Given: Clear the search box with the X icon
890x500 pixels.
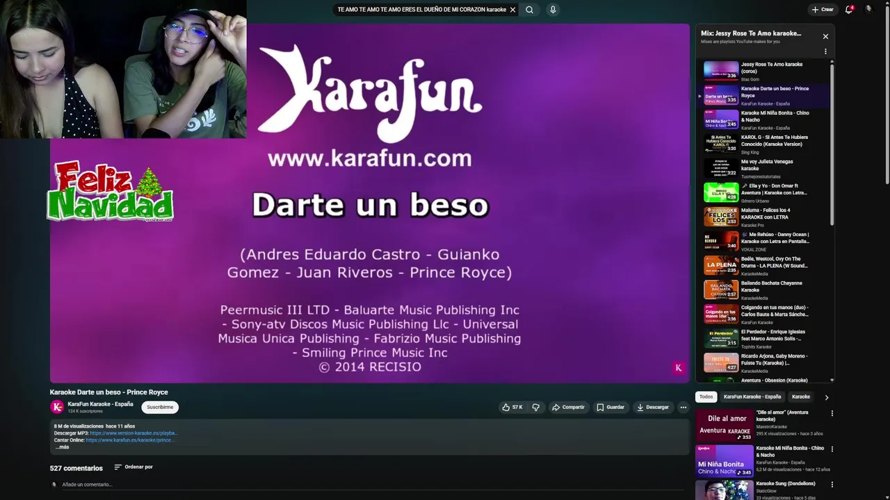Looking at the screenshot, I should [x=512, y=10].
